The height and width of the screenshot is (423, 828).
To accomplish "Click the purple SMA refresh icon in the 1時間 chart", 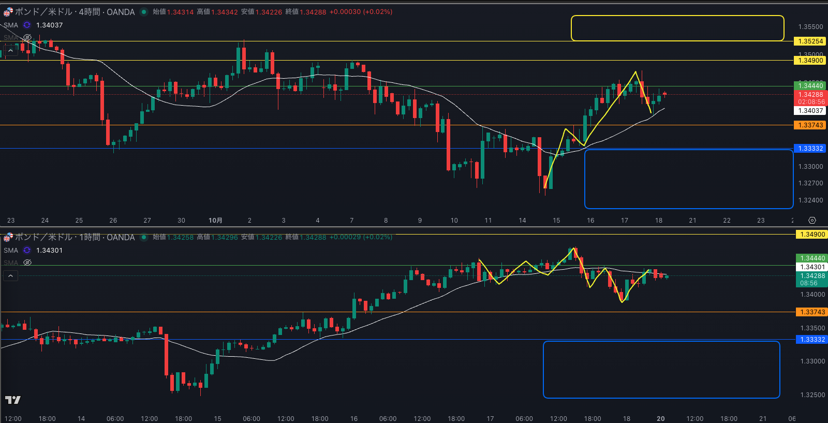I will pyautogui.click(x=27, y=250).
